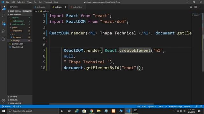Click the horizontal editor scrollbar
This screenshot has height=114, width=204.
point(101,104)
